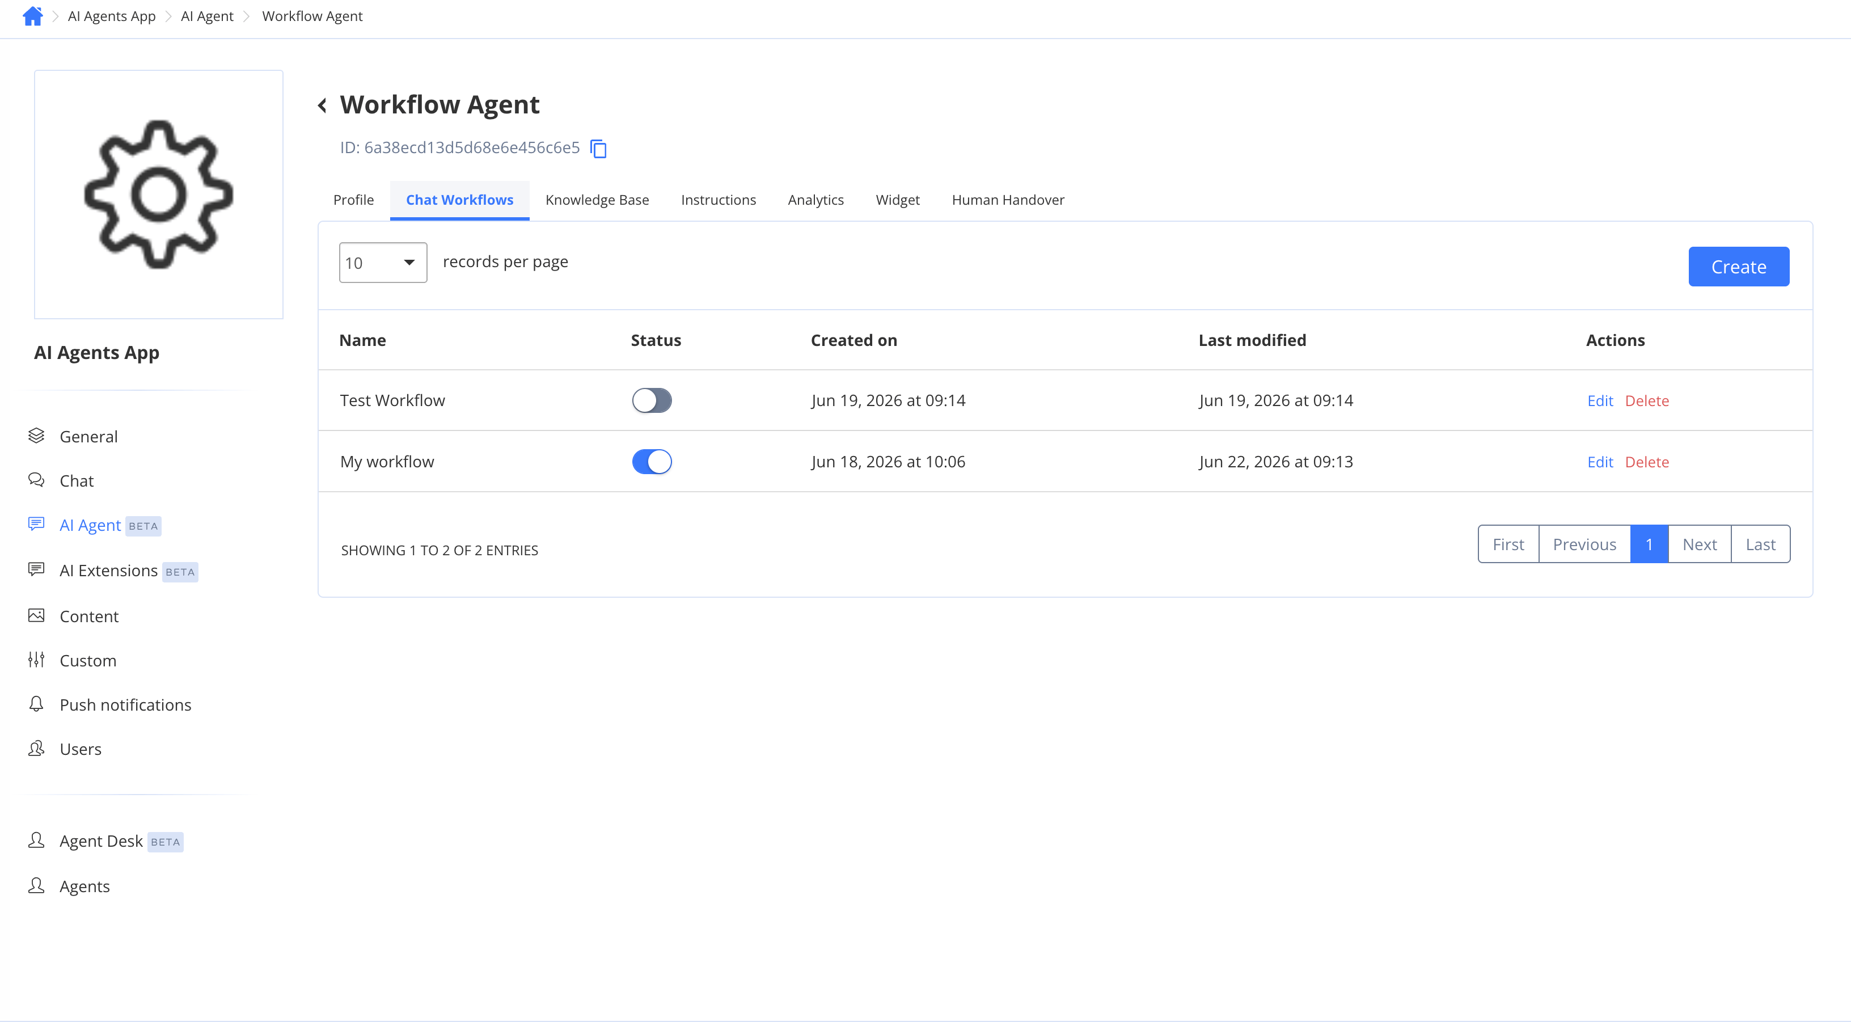
Task: Click the AI Agent breadcrumb link
Action: (207, 16)
